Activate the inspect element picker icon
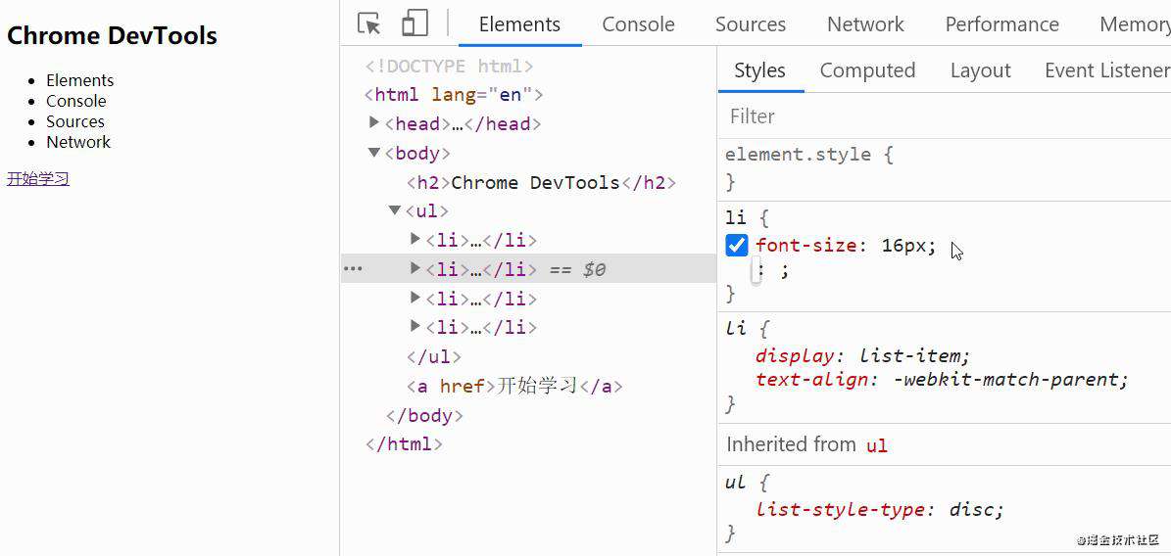The height and width of the screenshot is (556, 1171). pyautogui.click(x=368, y=23)
